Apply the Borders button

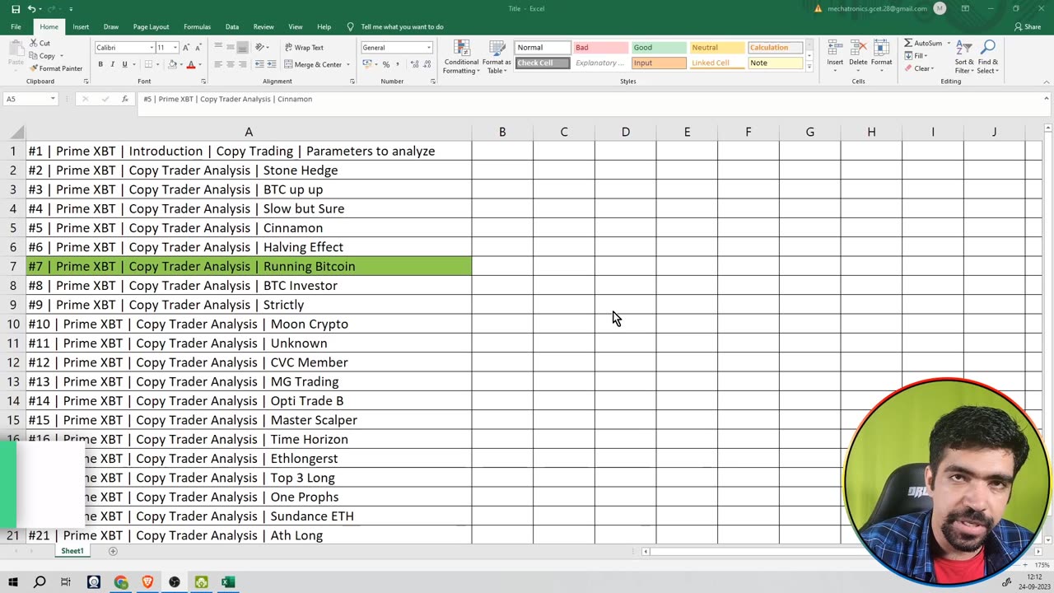(x=147, y=64)
